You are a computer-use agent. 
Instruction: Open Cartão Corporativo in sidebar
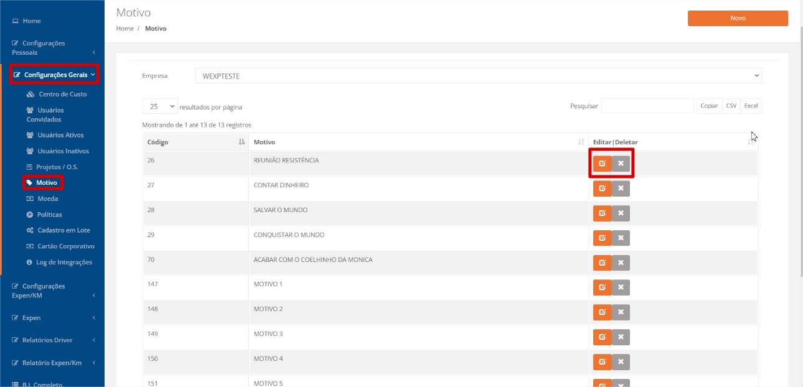tap(60, 246)
